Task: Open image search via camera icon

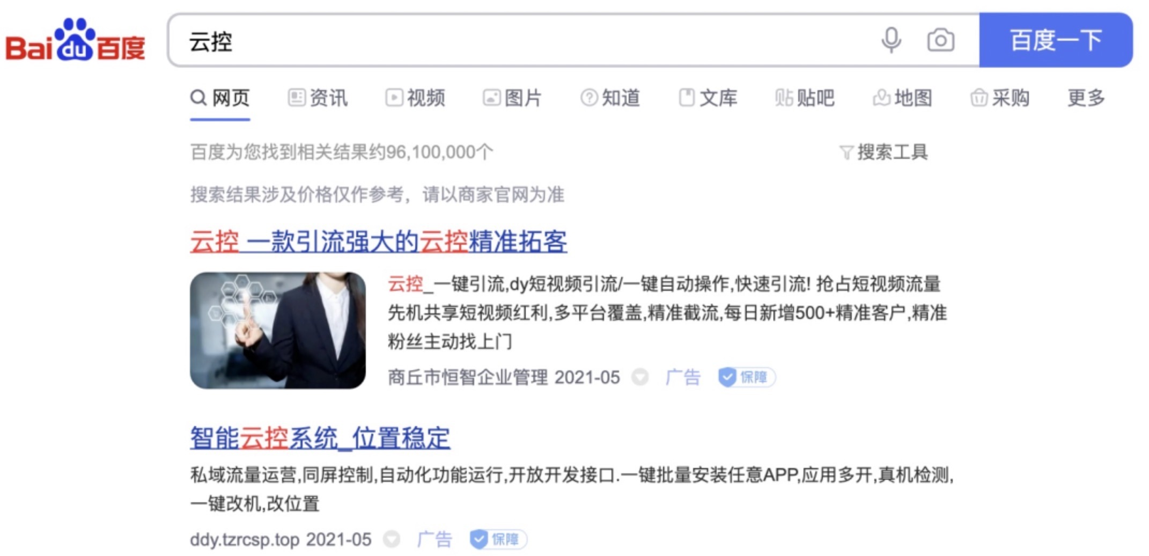Action: tap(941, 40)
